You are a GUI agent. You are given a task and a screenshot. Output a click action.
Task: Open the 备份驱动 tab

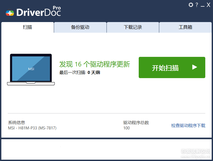coord(80,27)
